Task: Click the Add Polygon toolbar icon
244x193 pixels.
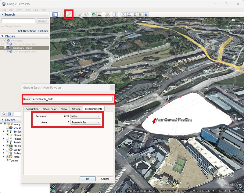Action: (69, 14)
